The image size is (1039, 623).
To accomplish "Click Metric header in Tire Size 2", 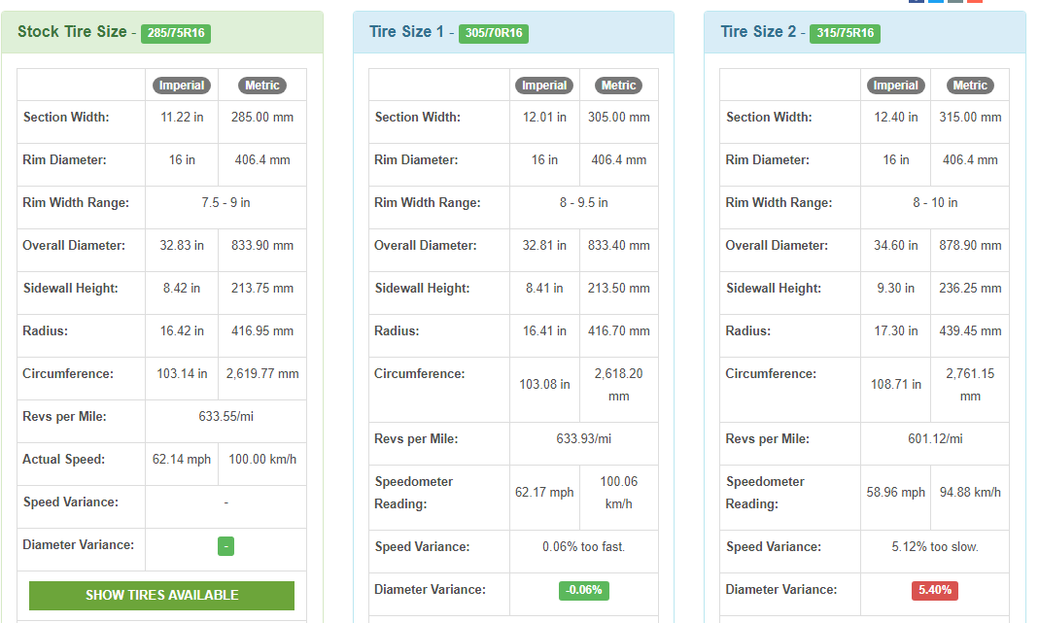I will (970, 86).
